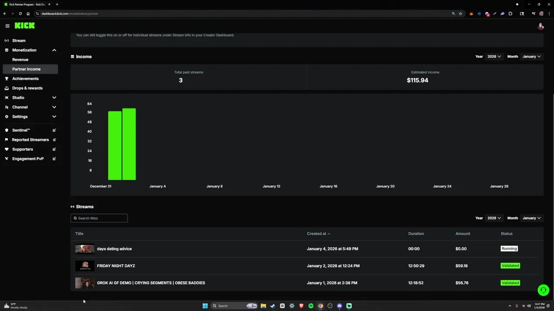Expand the Channel section

pyautogui.click(x=54, y=107)
